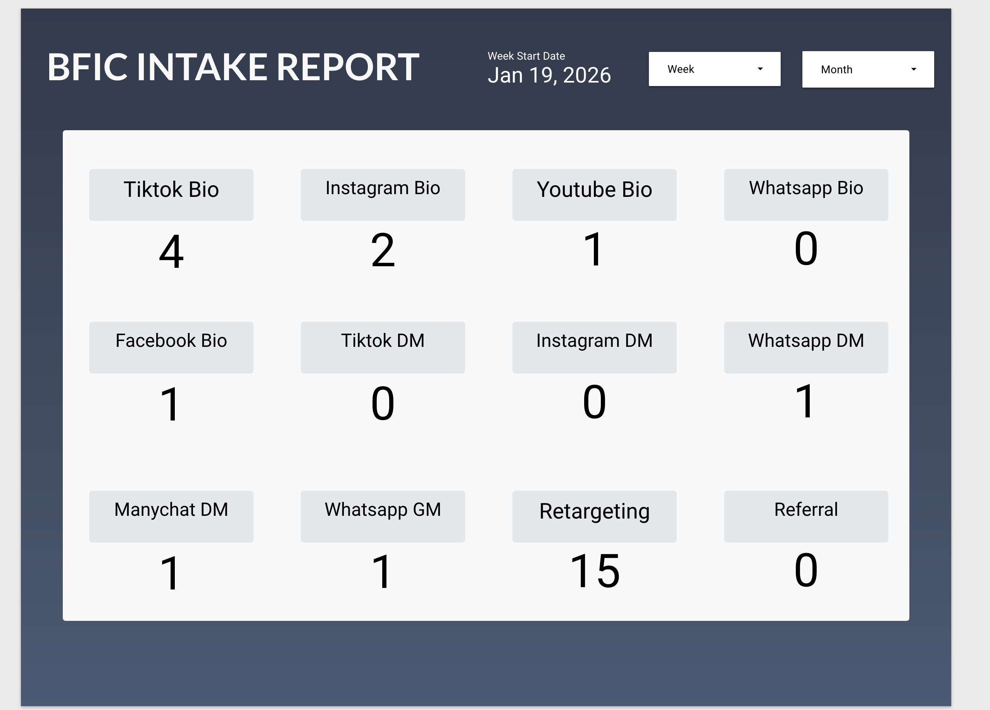Viewport: 990px width, 710px height.
Task: Click the Instagram DM label card
Action: (x=594, y=347)
